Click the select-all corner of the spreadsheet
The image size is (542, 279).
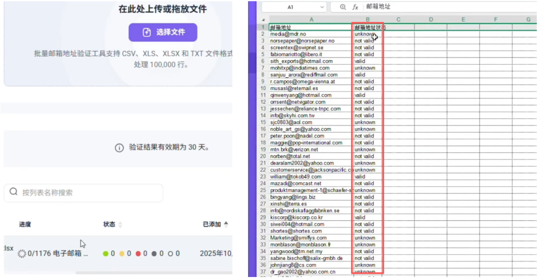(x=264, y=20)
